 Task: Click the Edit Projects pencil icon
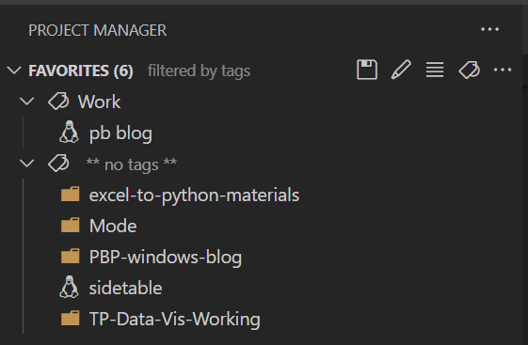401,70
